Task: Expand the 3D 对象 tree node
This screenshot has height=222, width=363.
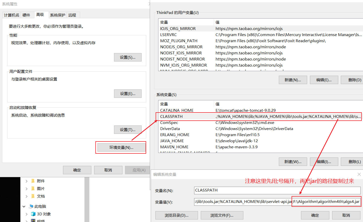Action: tap(27, 214)
